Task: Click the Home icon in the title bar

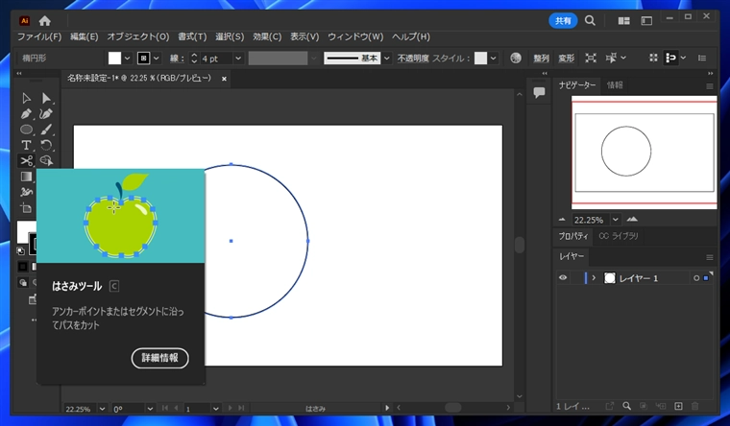Action: click(x=45, y=20)
